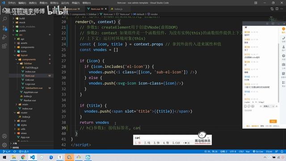Click the feedback icon in status bar
The width and height of the screenshot is (286, 161).
pos(277,152)
